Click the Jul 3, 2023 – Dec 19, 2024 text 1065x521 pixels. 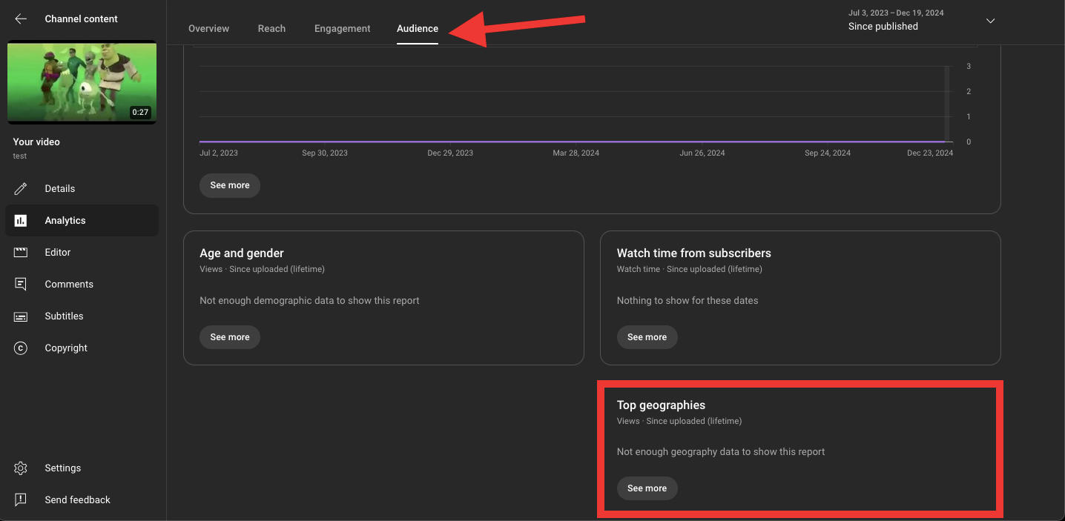coord(896,13)
